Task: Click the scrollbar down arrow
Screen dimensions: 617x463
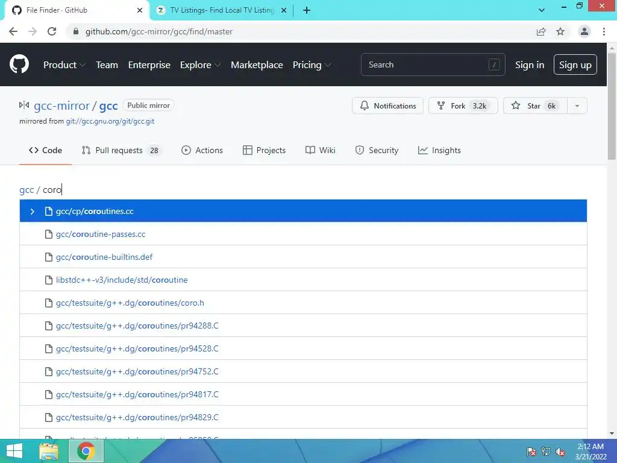Action: [x=612, y=433]
